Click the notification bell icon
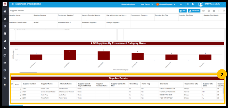 click(x=193, y=4)
